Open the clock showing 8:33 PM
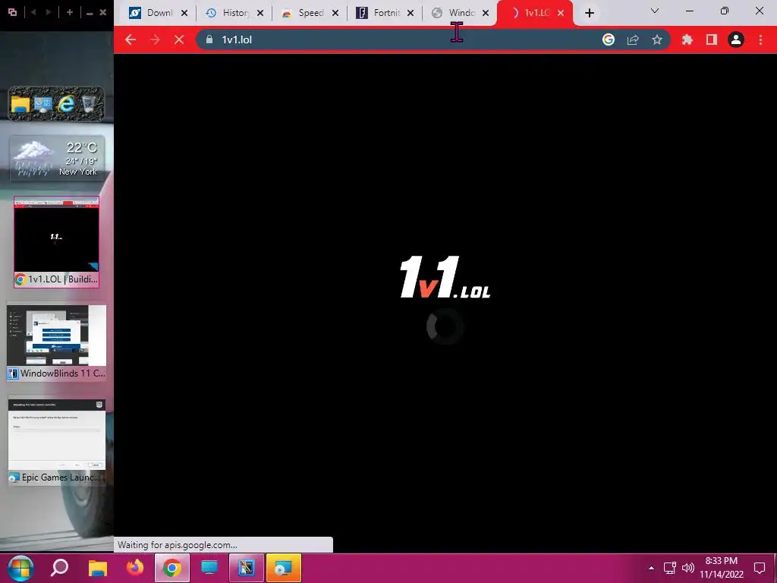The height and width of the screenshot is (583, 777). [722, 568]
